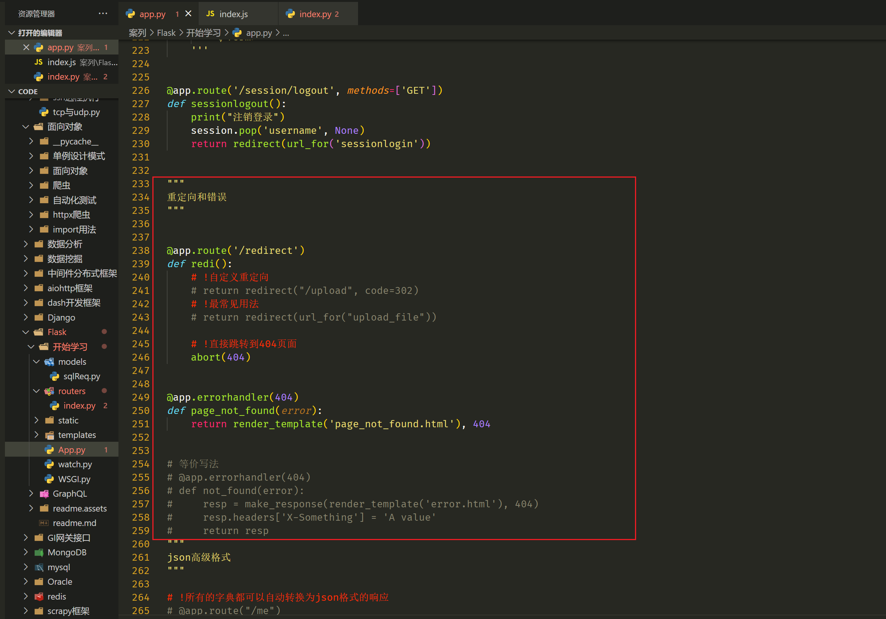Open tcp与udp.py file

76,112
